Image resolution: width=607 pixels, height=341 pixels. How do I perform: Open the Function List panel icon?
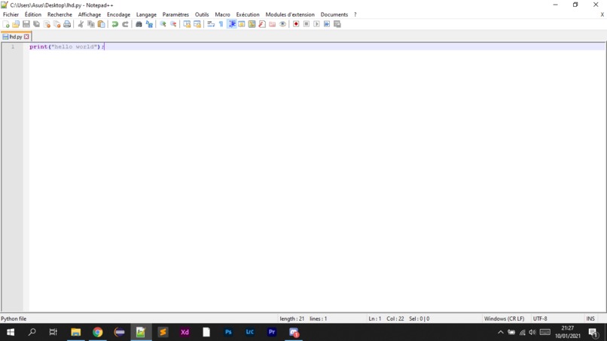[x=262, y=24]
